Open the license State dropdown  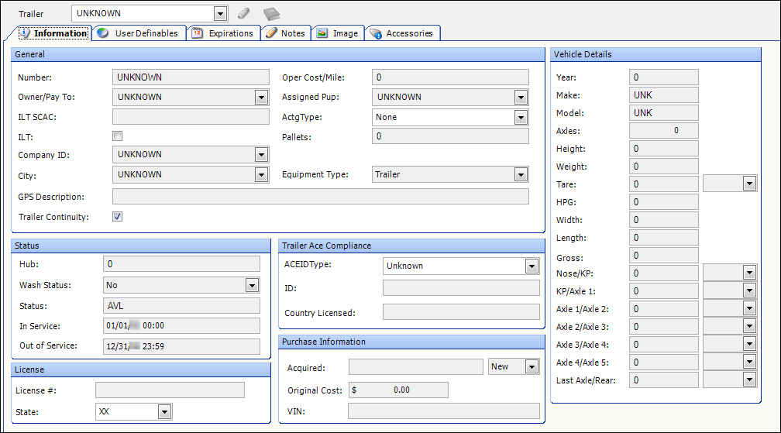164,412
